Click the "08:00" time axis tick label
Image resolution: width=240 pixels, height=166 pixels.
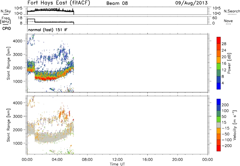coord(87,160)
